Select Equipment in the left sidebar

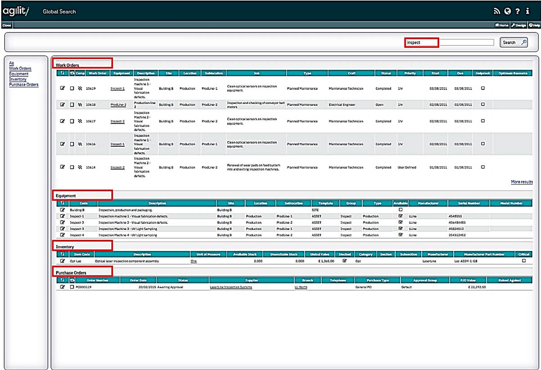point(18,74)
